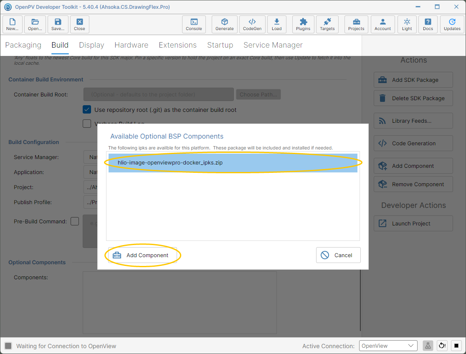Confirm with dialog Add Component button
This screenshot has width=466, height=354.
142,255
